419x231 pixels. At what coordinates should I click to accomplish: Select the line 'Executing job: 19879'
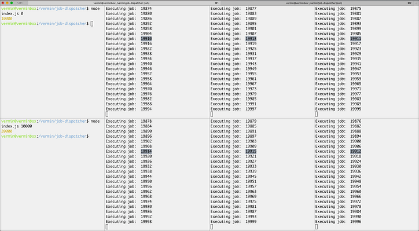[233, 121]
